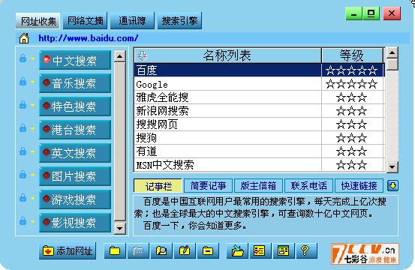This screenshot has width=415, height=270.
Task: Choose the 港台搜索 category button
Action: 75,130
